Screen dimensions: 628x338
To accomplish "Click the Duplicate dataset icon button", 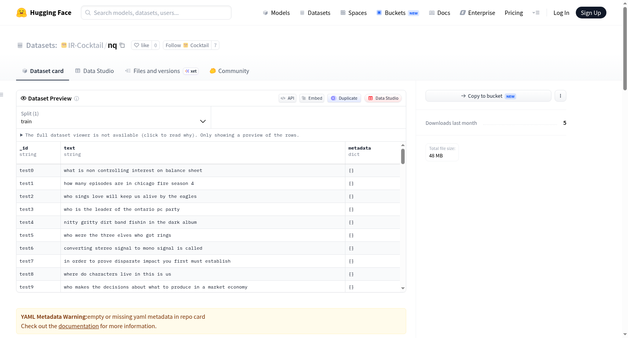I will [344, 98].
